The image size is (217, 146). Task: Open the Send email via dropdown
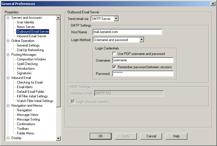point(116,19)
